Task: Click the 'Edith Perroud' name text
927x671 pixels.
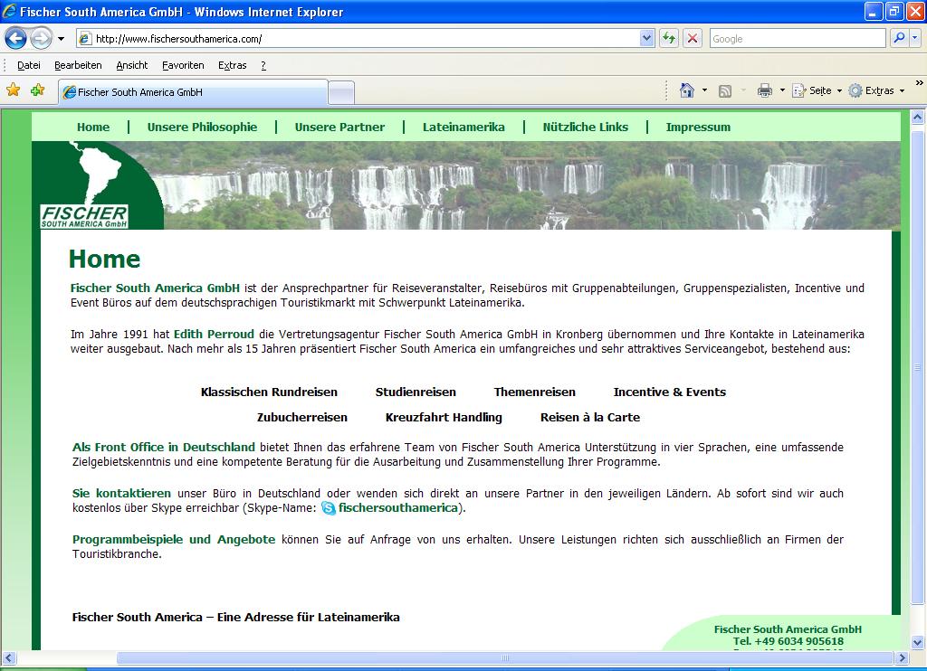Action: [x=214, y=335]
